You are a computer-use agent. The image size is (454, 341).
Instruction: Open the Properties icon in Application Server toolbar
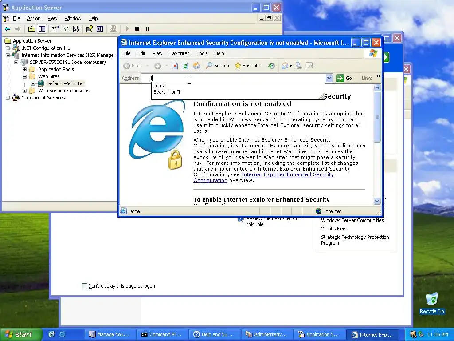point(55,29)
